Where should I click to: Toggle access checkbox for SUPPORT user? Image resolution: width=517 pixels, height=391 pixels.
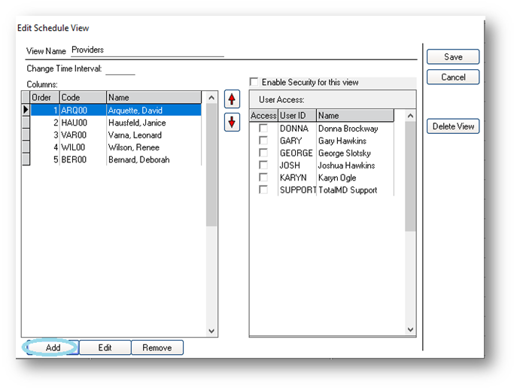[263, 189]
